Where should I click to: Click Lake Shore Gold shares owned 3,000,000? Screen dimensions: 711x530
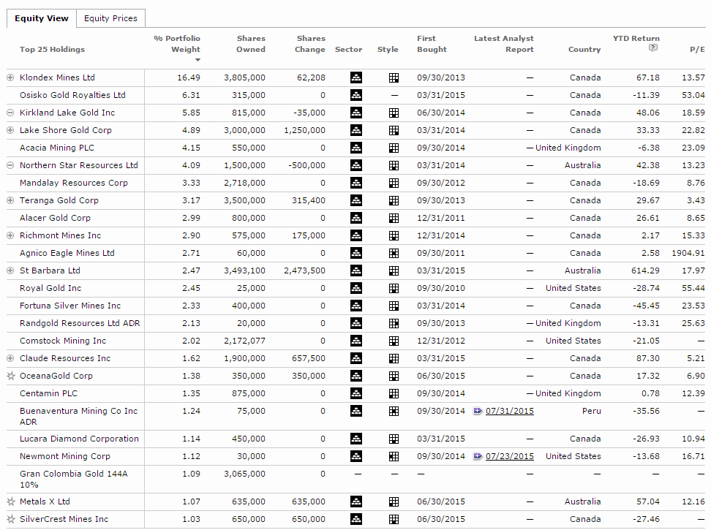tap(244, 130)
